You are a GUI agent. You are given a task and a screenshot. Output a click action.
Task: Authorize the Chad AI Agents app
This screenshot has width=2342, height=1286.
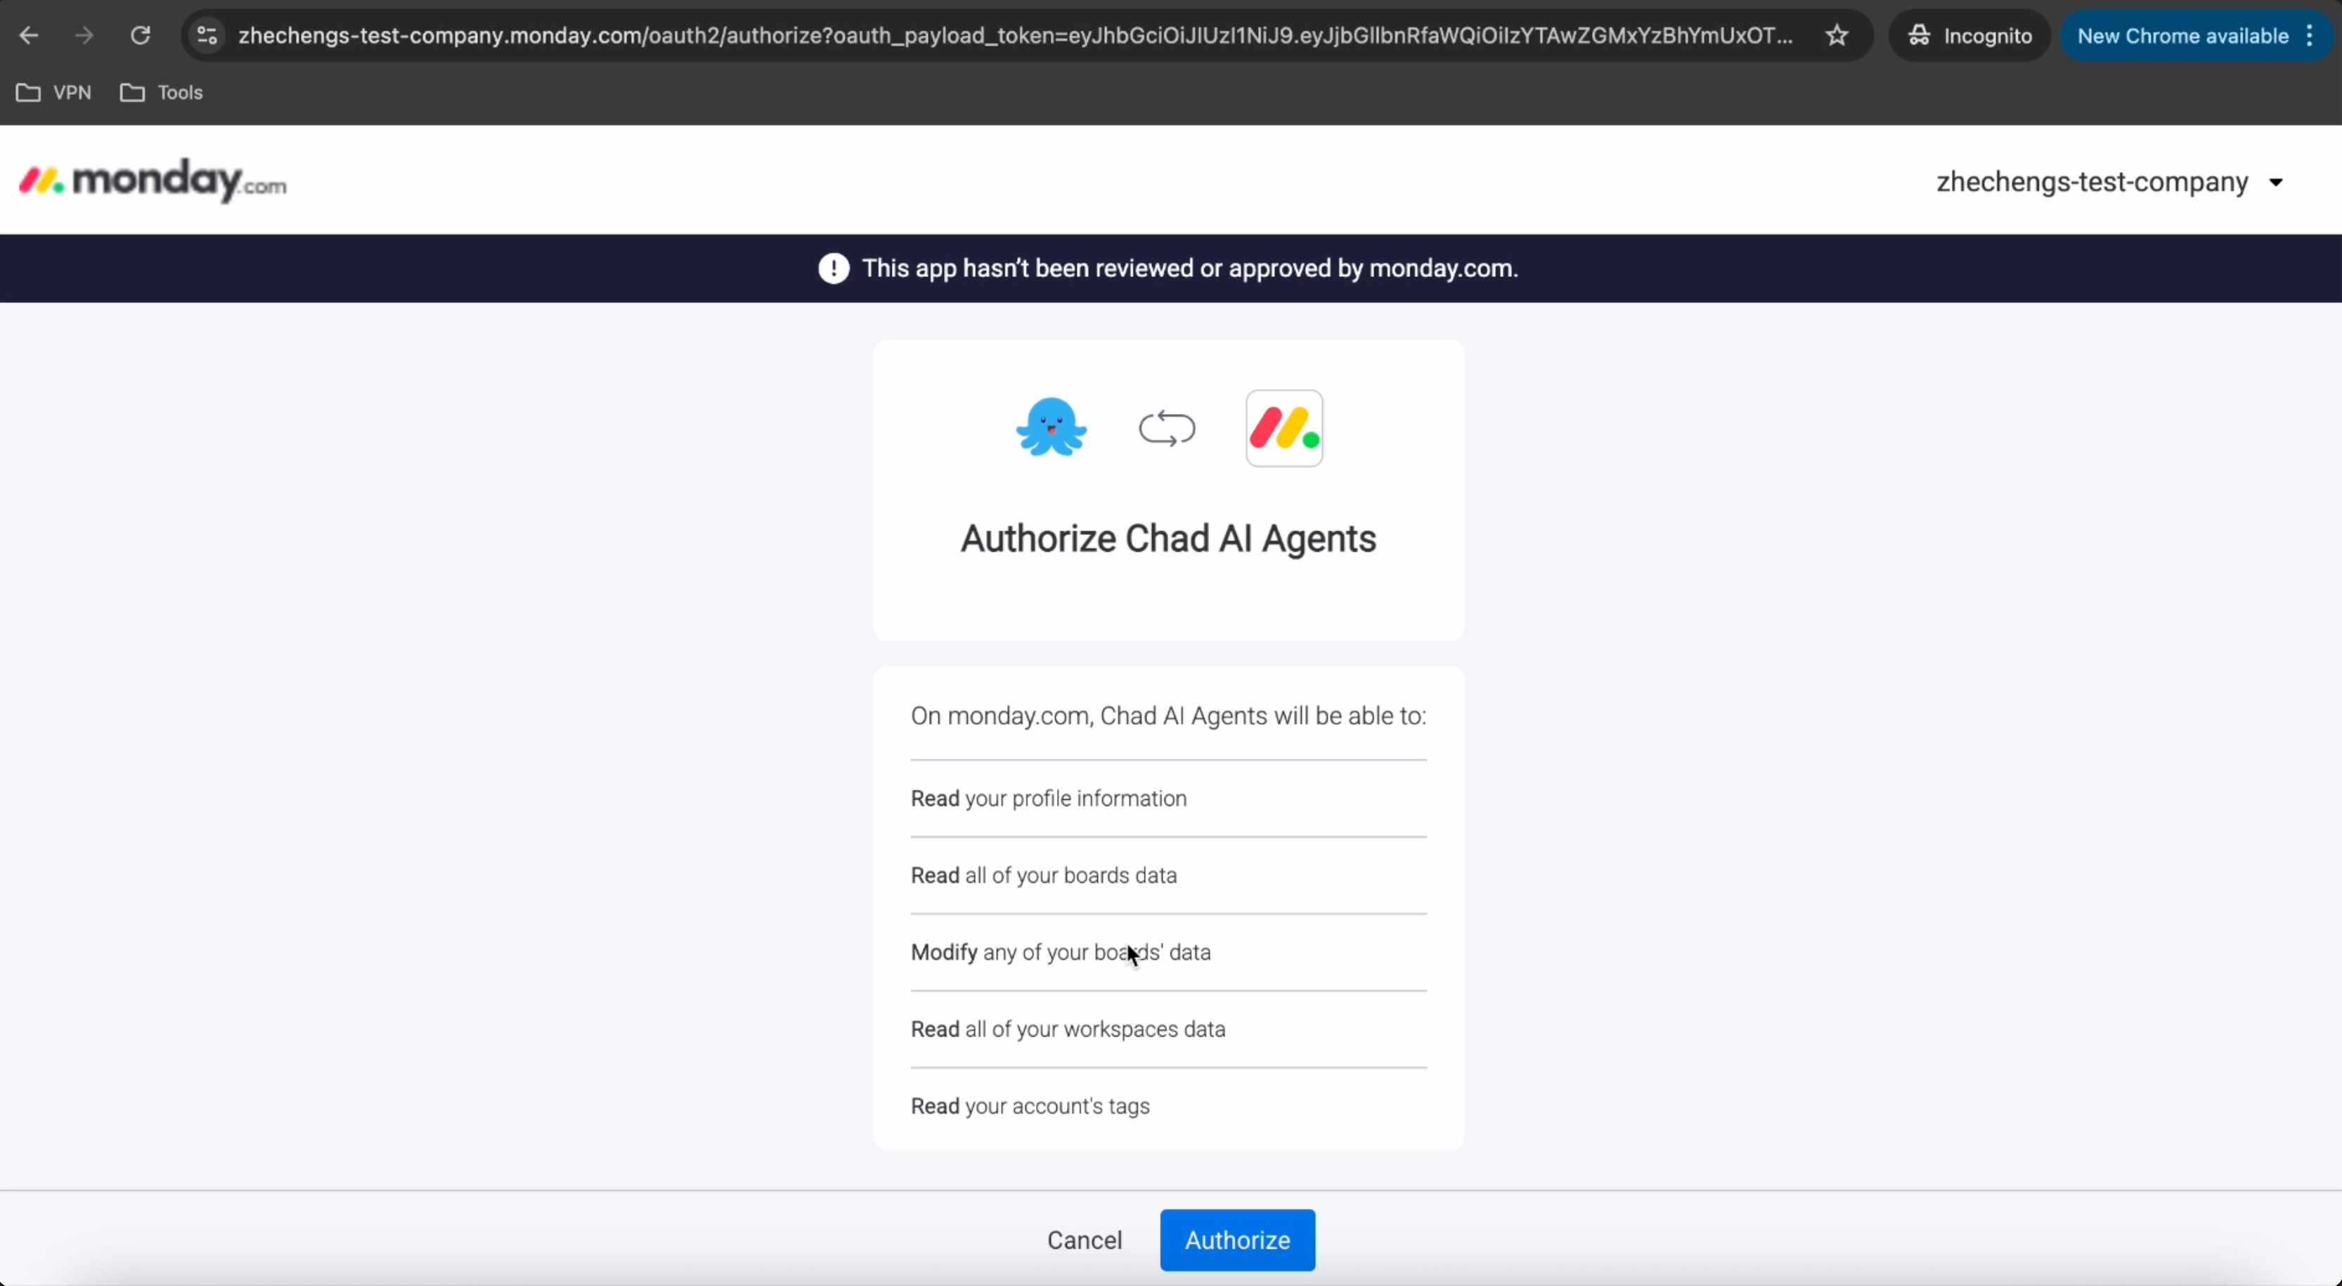1237,1240
